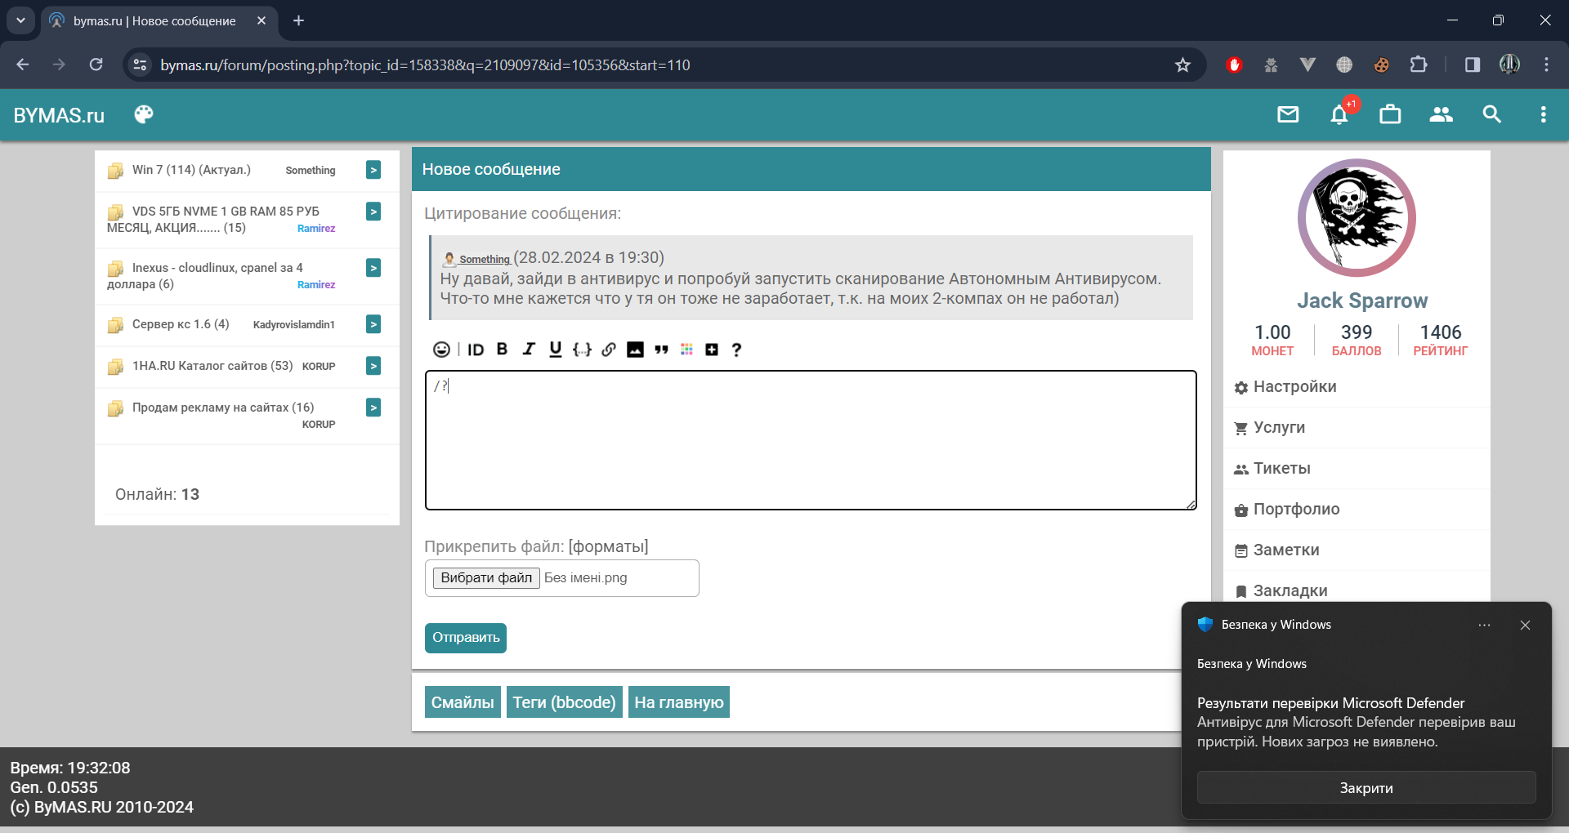1569x833 pixels.
Task: Open the theme palette icon next to BYMAS.ru
Action: click(144, 114)
